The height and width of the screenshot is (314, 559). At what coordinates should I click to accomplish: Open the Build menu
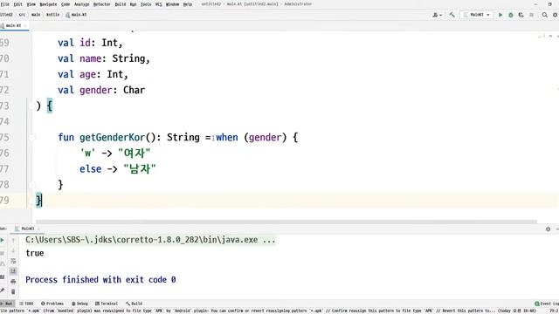(121, 4)
